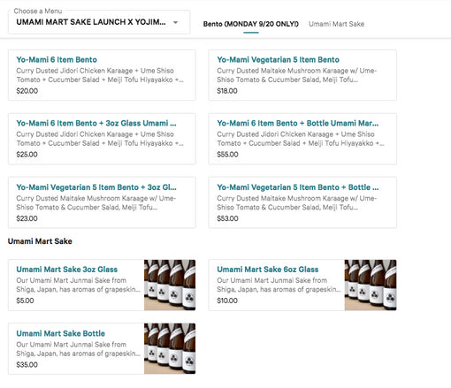Select Yo-Mami 6 Item Bento + Bottle option

point(302,139)
